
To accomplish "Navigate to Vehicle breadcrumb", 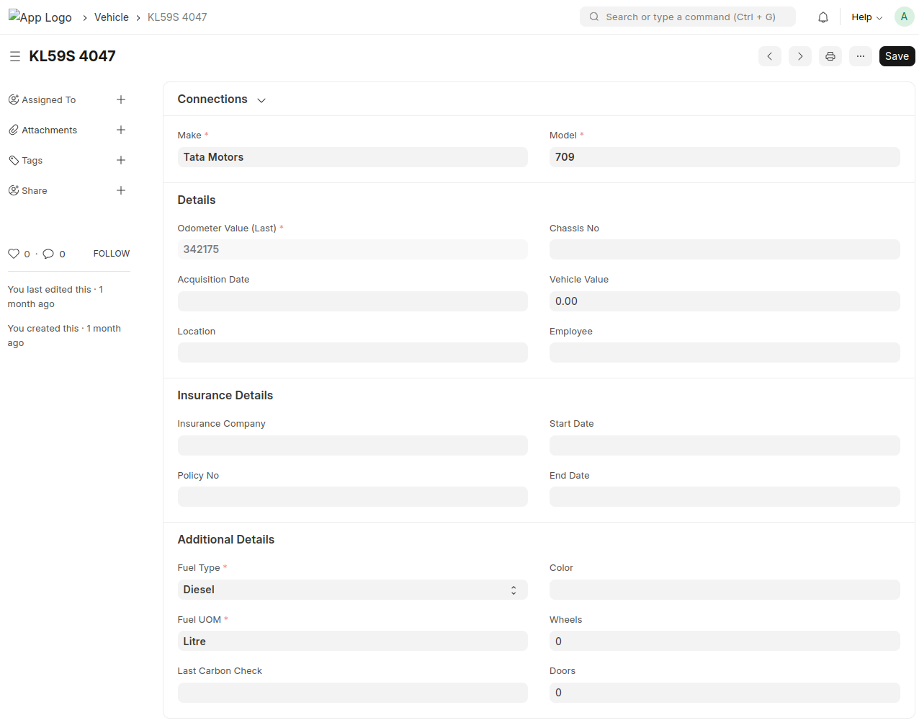I will pos(112,17).
